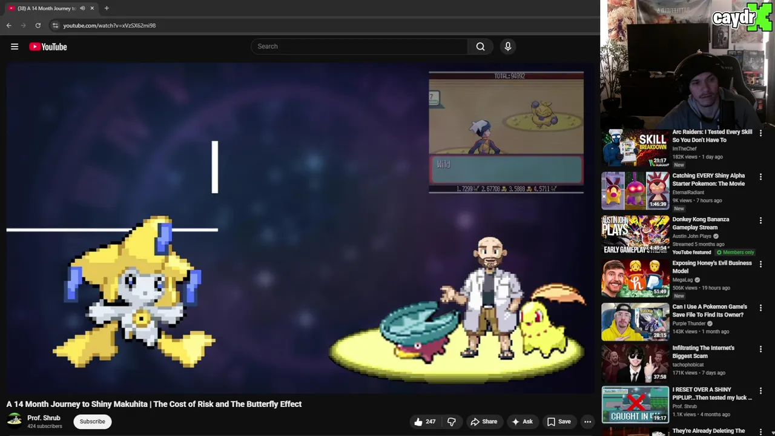Open Purple Thunder save file video thumbnail
This screenshot has height=436, width=775.
pos(635,322)
